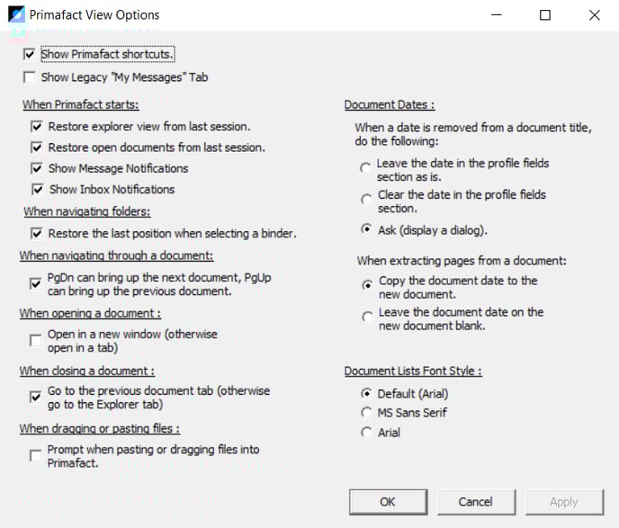Uncheck Restore open documents from last session
The image size is (619, 528).
tap(37, 148)
